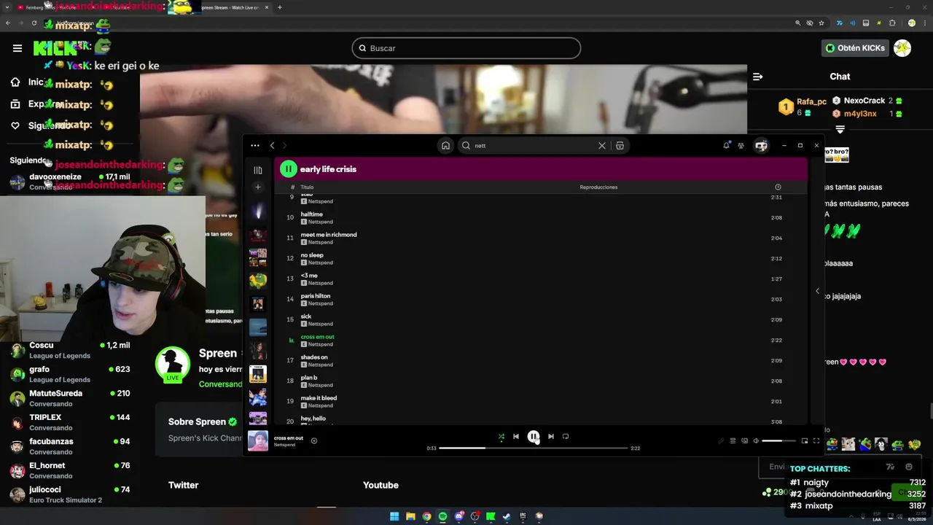Image resolution: width=933 pixels, height=525 pixels.
Task: Open Epic Games from the taskbar
Action: tap(523, 516)
